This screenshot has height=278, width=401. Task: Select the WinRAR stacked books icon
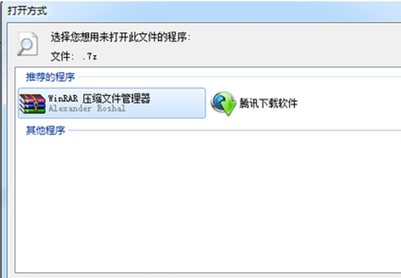pyautogui.click(x=32, y=103)
